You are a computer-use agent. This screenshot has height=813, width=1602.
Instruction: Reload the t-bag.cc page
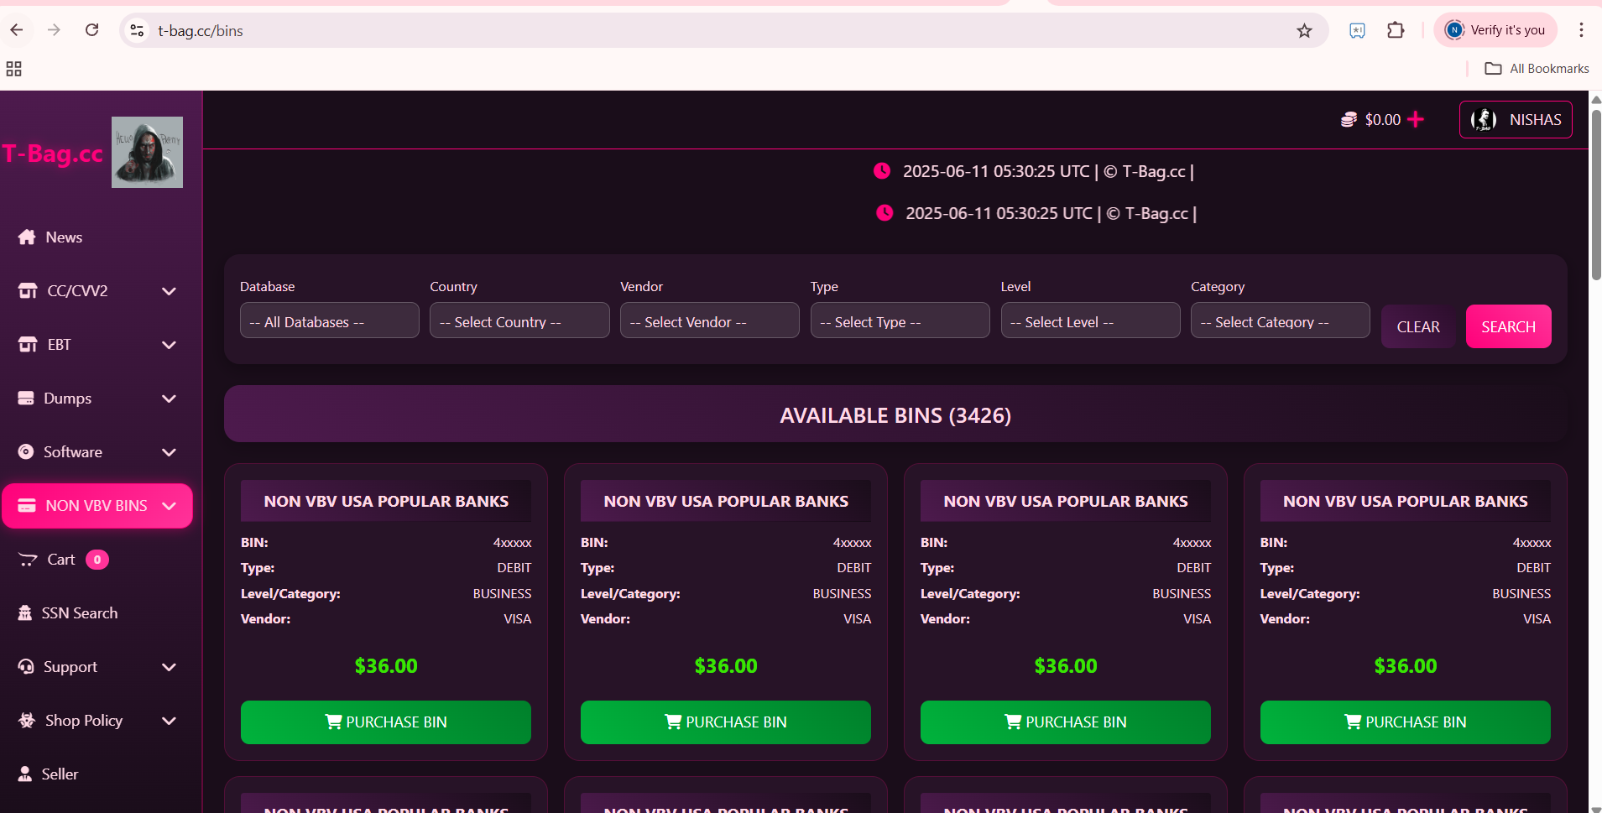tap(92, 30)
